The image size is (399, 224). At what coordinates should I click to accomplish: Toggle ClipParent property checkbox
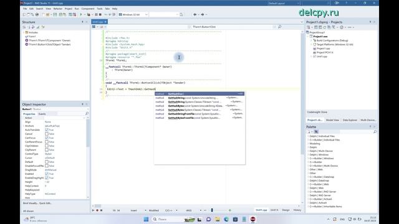coord(47,150)
